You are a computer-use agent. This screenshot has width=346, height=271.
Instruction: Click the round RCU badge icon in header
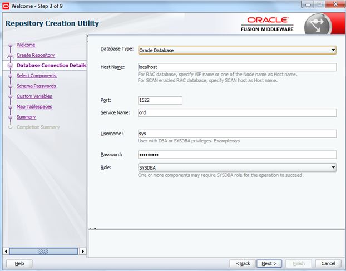click(x=317, y=24)
